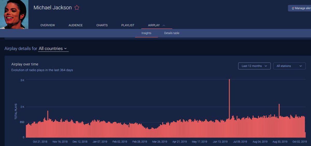Collapse the AIRPLAY submenu chevron
311x146 pixels.
[164, 25]
